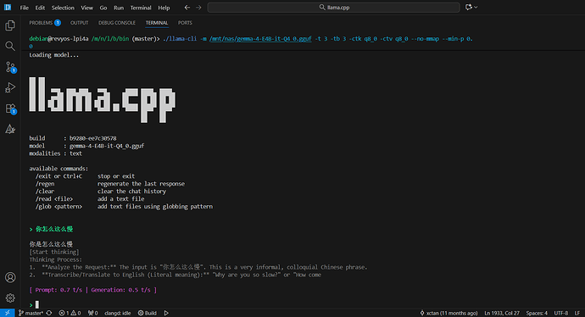Go forward with the right arrow
Viewport: 585px width, 317px height.
point(198,8)
